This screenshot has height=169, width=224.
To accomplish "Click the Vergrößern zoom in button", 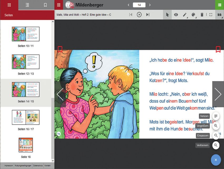I will coord(216,126).
